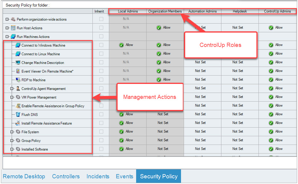Toggle Inherit checkbox for Event Viewer On Remote Machine
This screenshot has height=184, width=298.
pyautogui.click(x=101, y=71)
